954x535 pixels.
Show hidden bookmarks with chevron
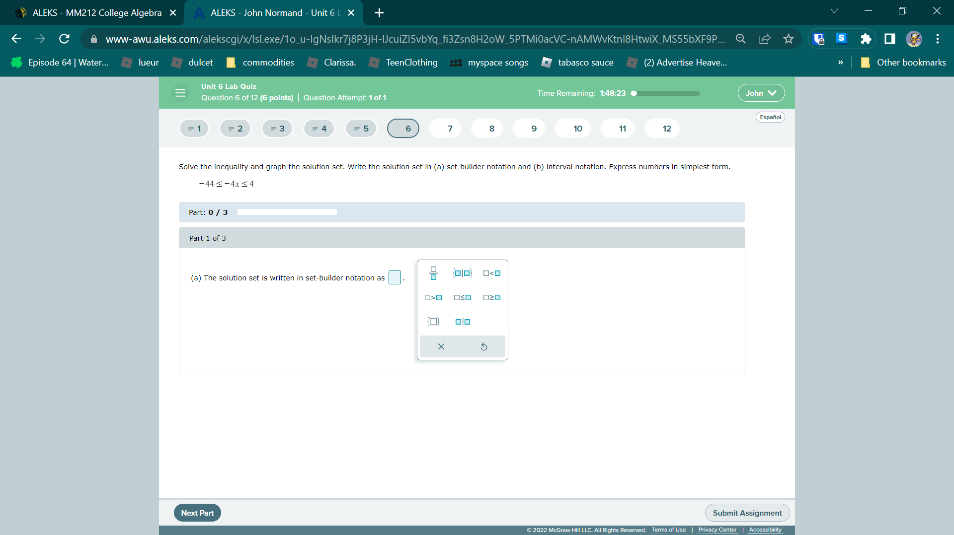840,63
